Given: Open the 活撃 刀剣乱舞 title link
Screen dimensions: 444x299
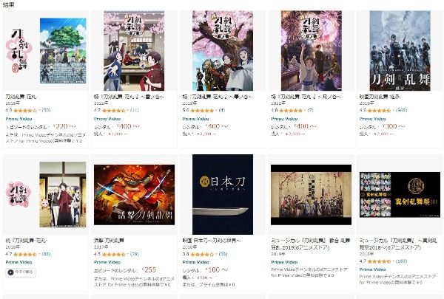Looking at the screenshot, I should pyautogui.click(x=109, y=241).
